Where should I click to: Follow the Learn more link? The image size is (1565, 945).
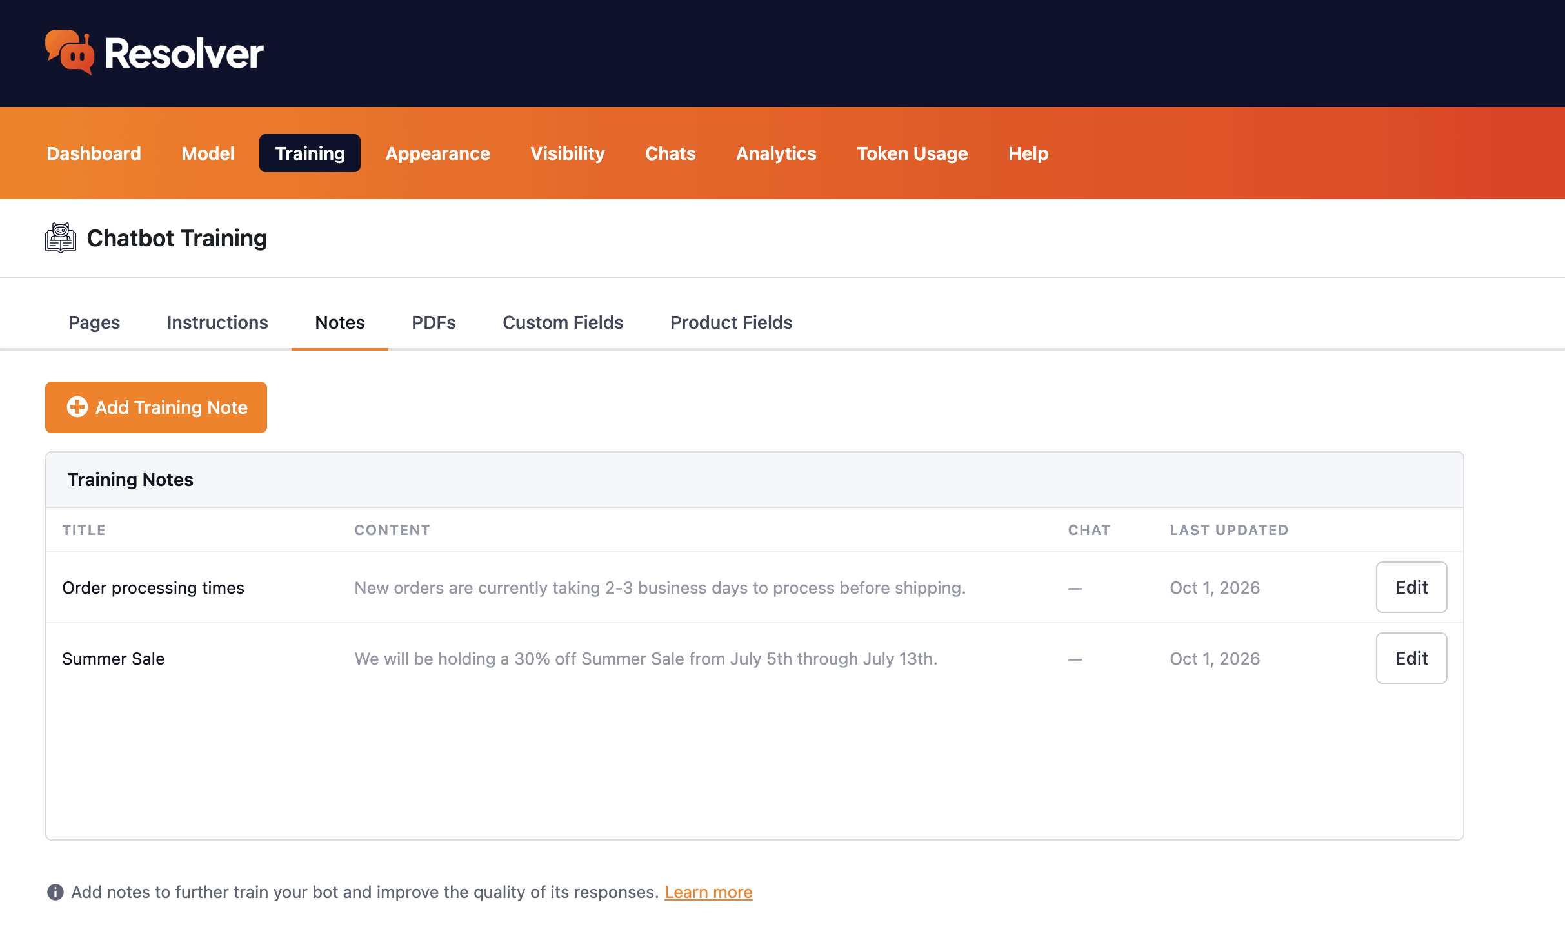708,892
